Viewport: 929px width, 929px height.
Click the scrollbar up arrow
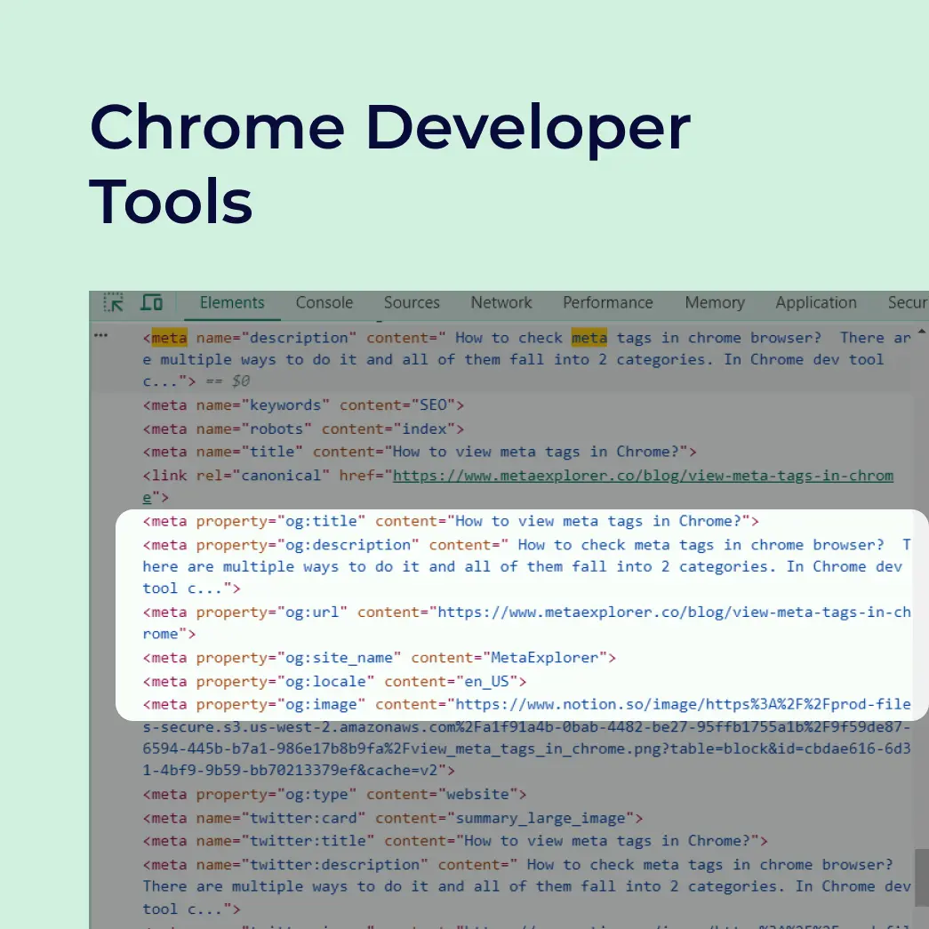click(x=921, y=332)
